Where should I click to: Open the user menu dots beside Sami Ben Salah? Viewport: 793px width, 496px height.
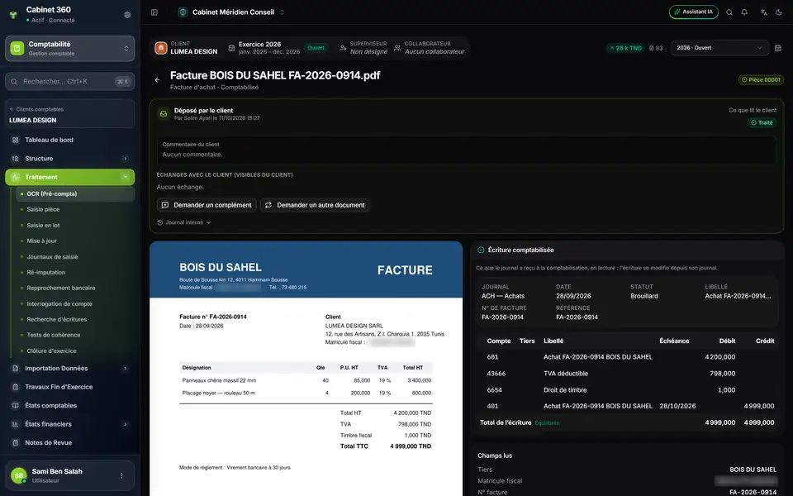tap(121, 476)
